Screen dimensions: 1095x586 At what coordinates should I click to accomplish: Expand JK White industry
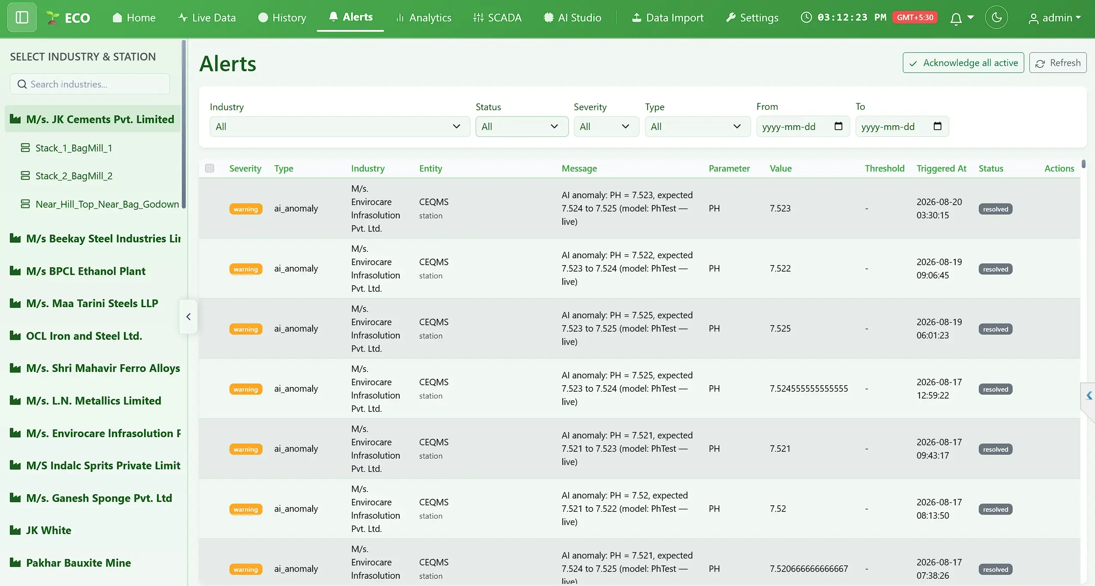(x=40, y=530)
